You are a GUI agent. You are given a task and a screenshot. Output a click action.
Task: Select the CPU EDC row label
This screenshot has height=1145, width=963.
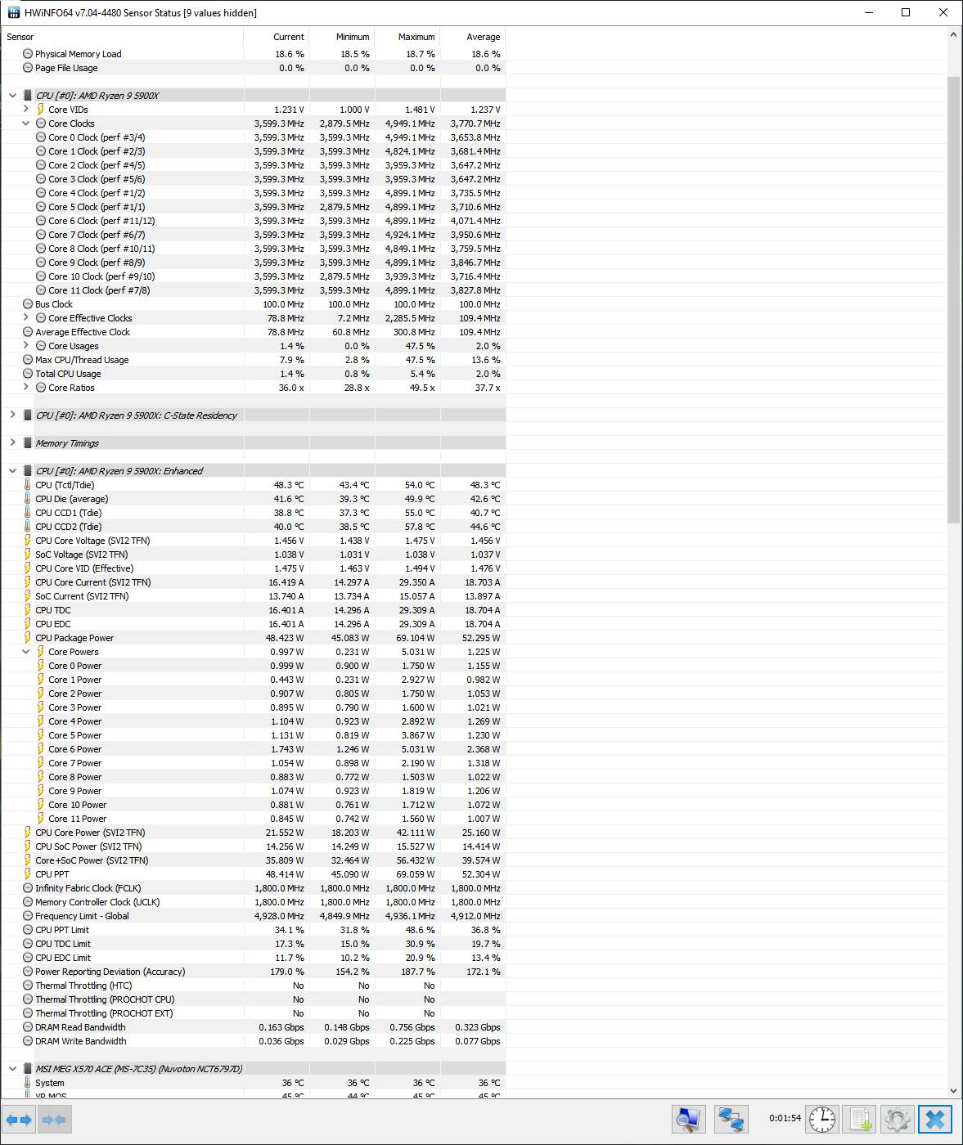[x=53, y=624]
